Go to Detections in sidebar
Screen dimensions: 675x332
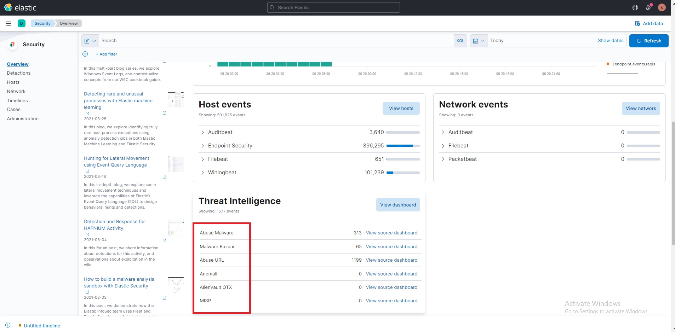click(19, 73)
